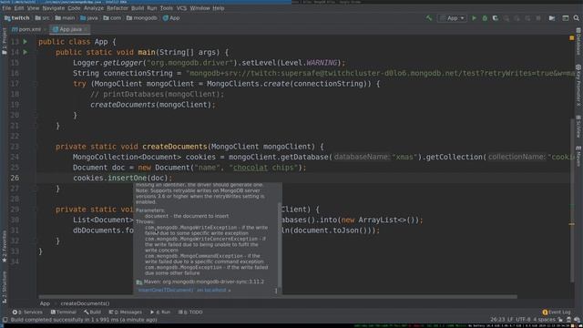This screenshot has width=583, height=328.
Task: Click the Build completed status message
Action: tap(84, 320)
